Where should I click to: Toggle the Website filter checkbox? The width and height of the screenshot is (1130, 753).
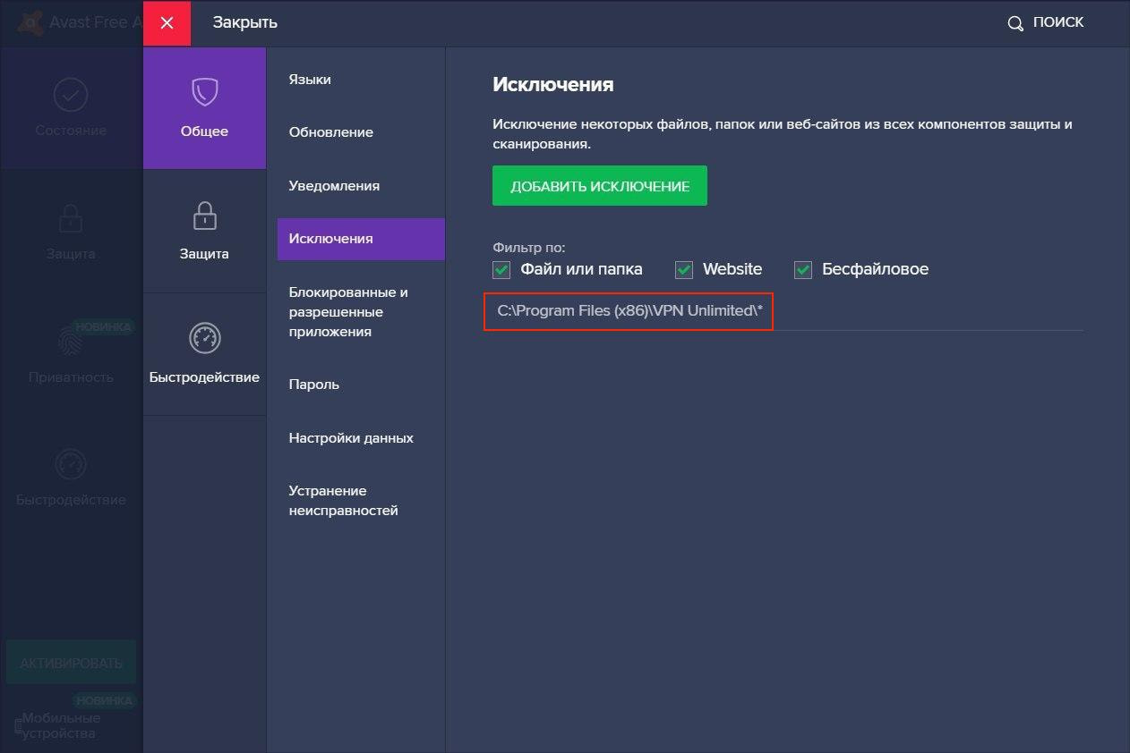coord(684,269)
